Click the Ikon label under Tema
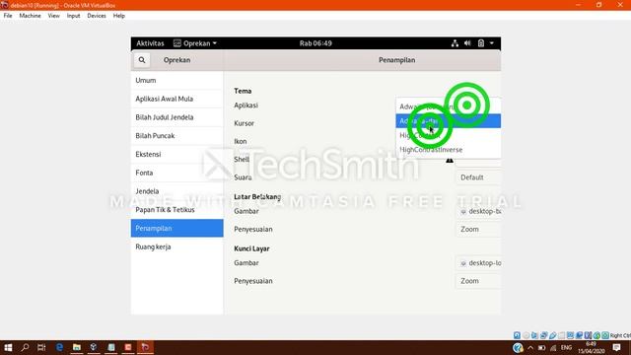 241,141
